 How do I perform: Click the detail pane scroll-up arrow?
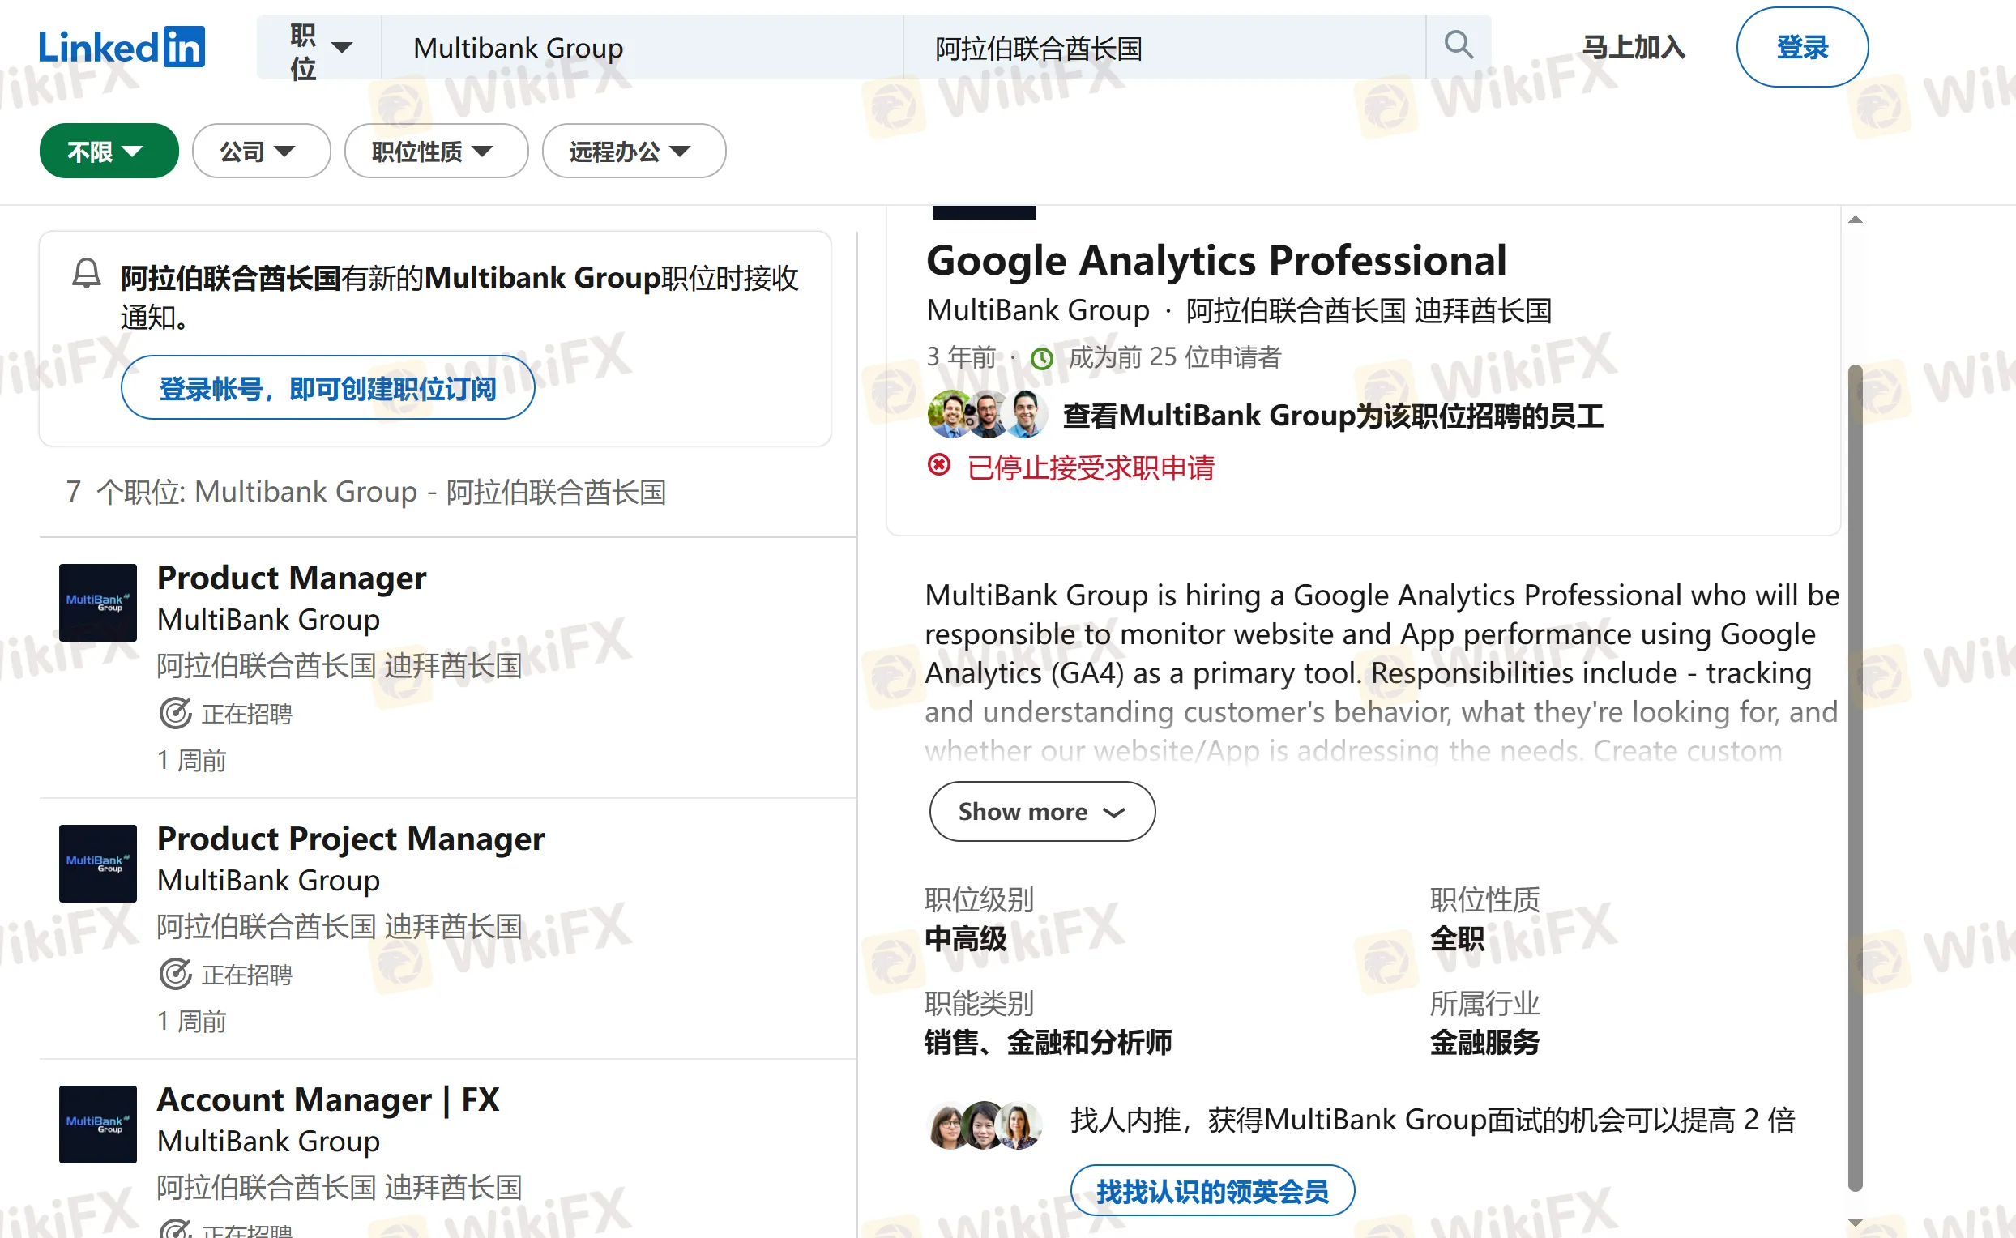pos(1856,220)
